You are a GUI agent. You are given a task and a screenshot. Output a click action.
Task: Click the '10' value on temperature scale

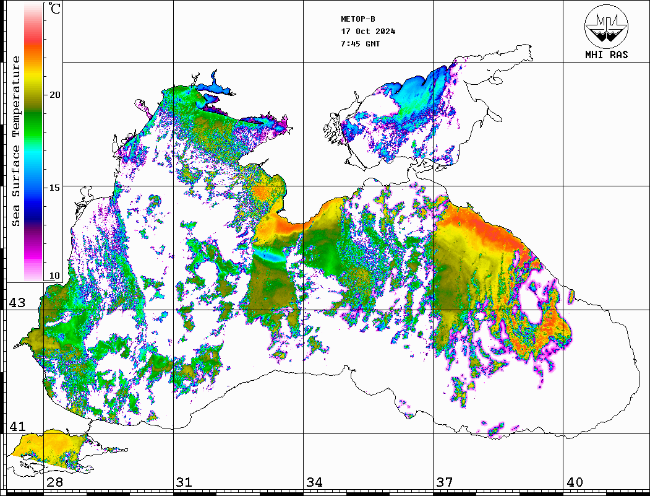[54, 276]
